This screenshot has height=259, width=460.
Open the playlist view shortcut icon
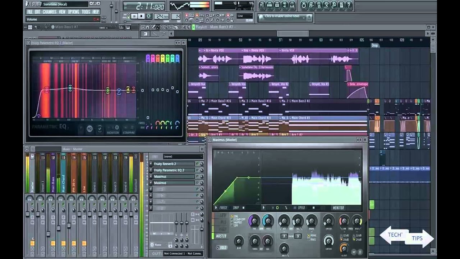point(262,5)
